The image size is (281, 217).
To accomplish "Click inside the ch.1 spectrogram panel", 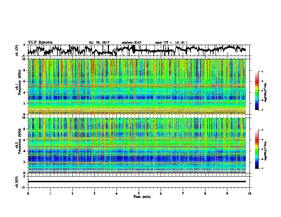I will (x=137, y=87).
